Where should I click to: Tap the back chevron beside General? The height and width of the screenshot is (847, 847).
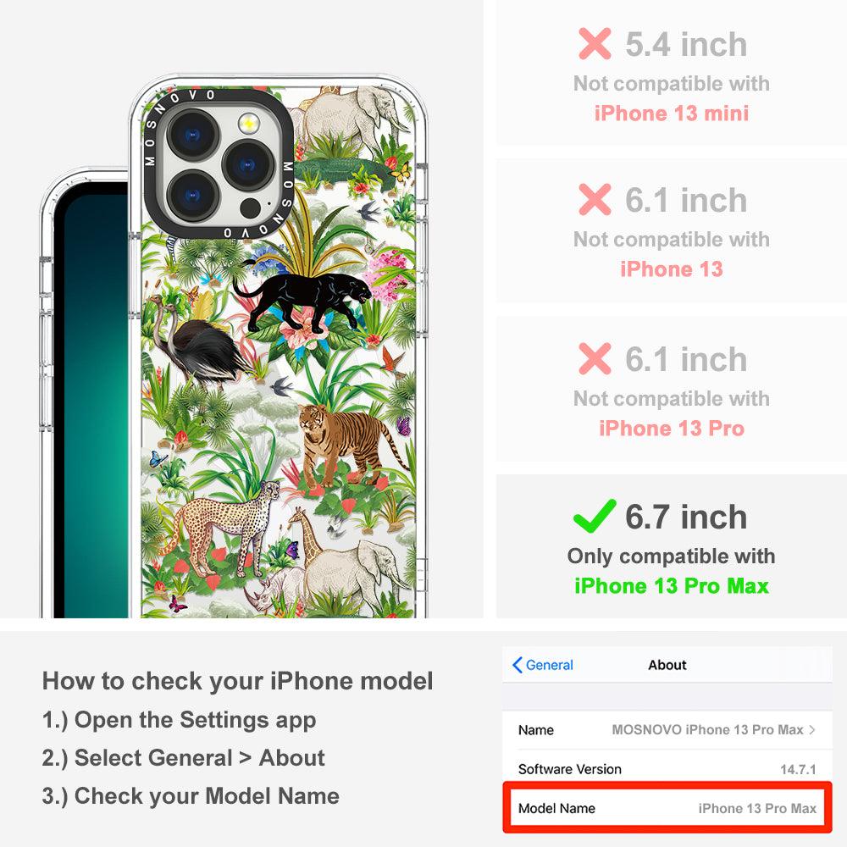coord(517,665)
